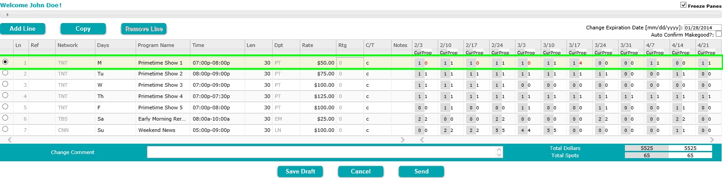Click the Copy button

click(83, 28)
